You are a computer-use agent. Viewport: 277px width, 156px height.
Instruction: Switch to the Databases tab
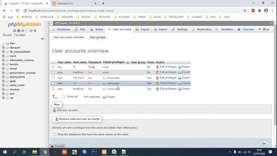click(x=61, y=29)
